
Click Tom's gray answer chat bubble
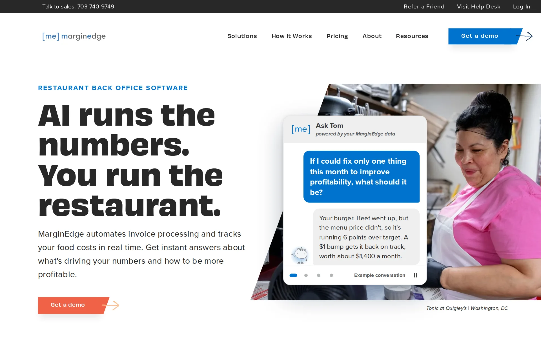[366, 237]
